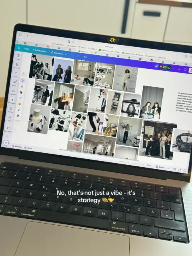This screenshot has height=256, width=192.
Task: Enter fullscreen presentation mode
Action: 180,170
